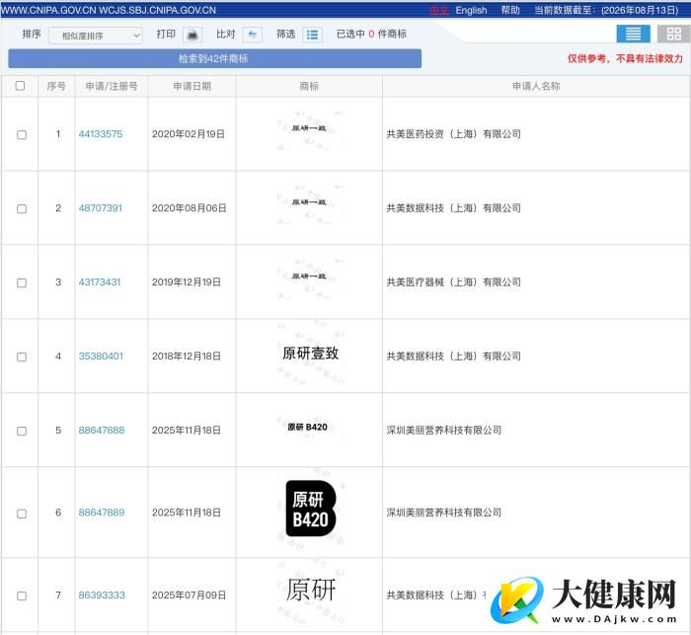Open registration number 35380401
This screenshot has width=691, height=635.
[x=101, y=357]
